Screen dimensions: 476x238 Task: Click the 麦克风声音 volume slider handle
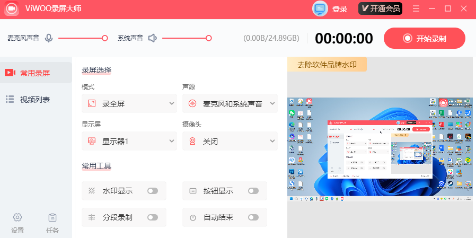(105, 38)
